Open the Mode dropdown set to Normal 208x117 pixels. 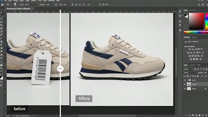(32, 5)
